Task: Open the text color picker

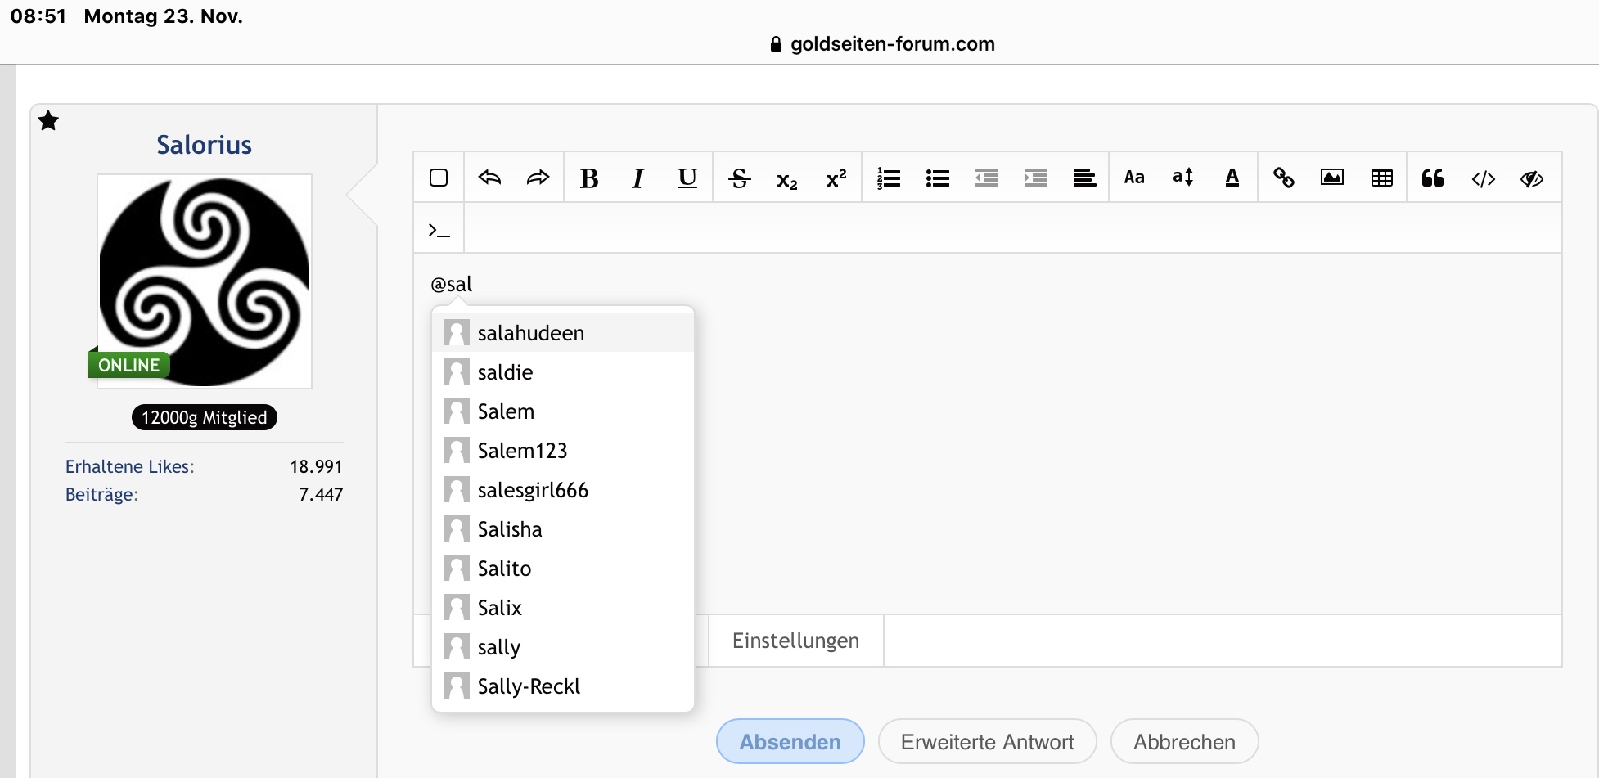Action: click(x=1232, y=178)
